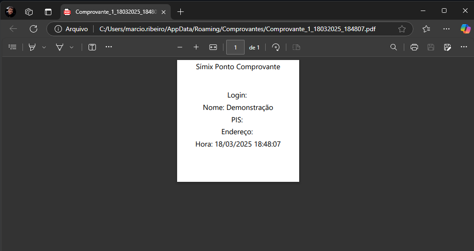Click the Arquivo site info icon
This screenshot has height=251, width=474.
[58, 29]
